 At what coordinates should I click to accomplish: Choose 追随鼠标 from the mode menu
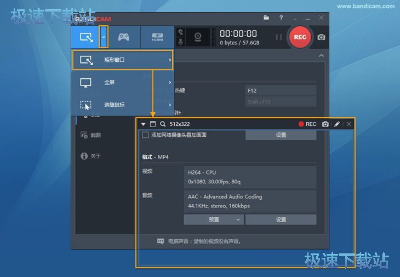[123, 105]
